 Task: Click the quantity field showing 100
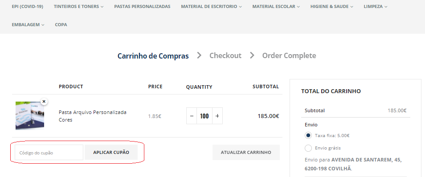click(x=204, y=116)
